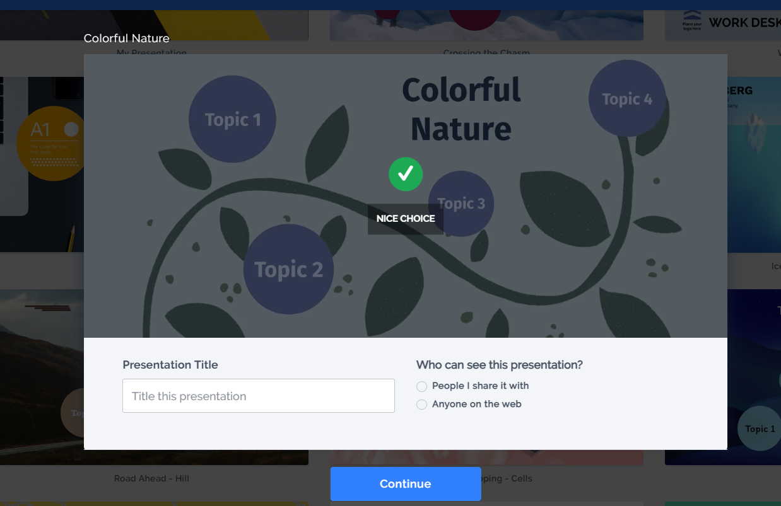Choose "Anyone on the web" visibility option
The height and width of the screenshot is (506, 781).
click(x=422, y=405)
